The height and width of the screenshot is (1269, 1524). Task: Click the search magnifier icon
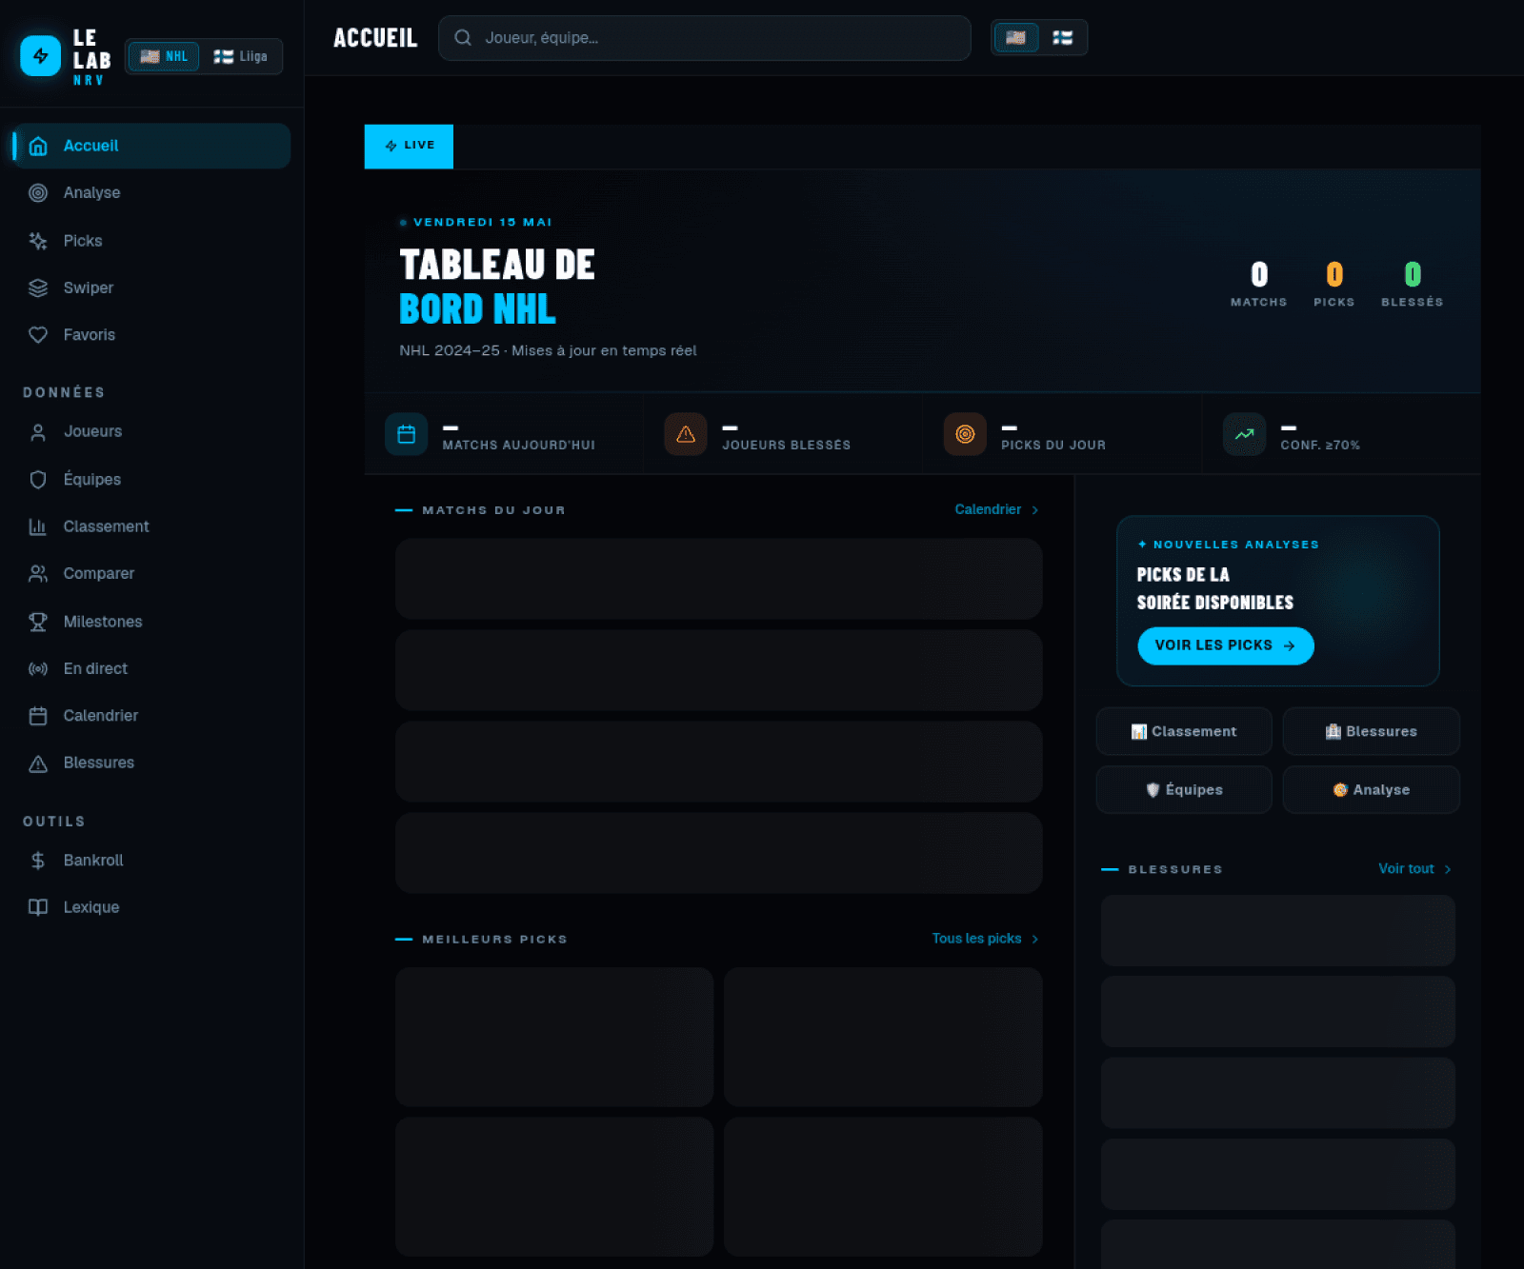[x=463, y=38]
